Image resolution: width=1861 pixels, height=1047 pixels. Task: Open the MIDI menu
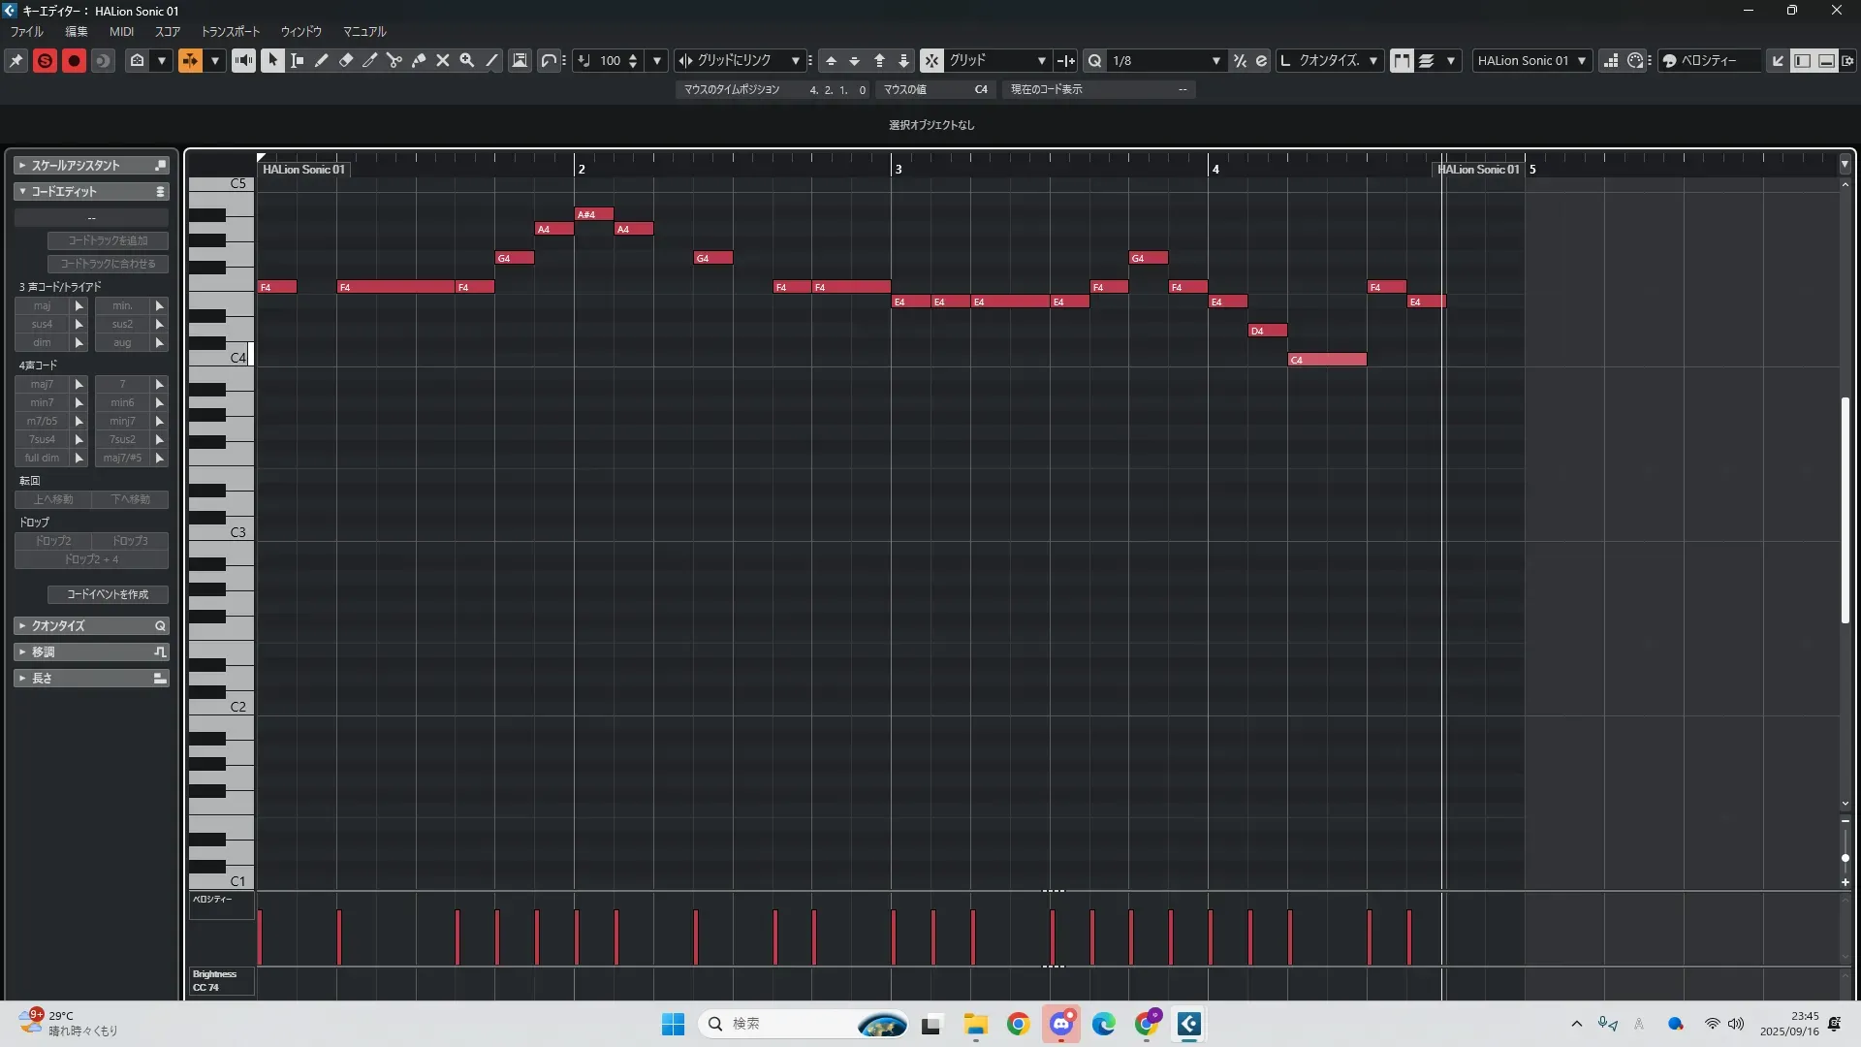click(x=121, y=31)
